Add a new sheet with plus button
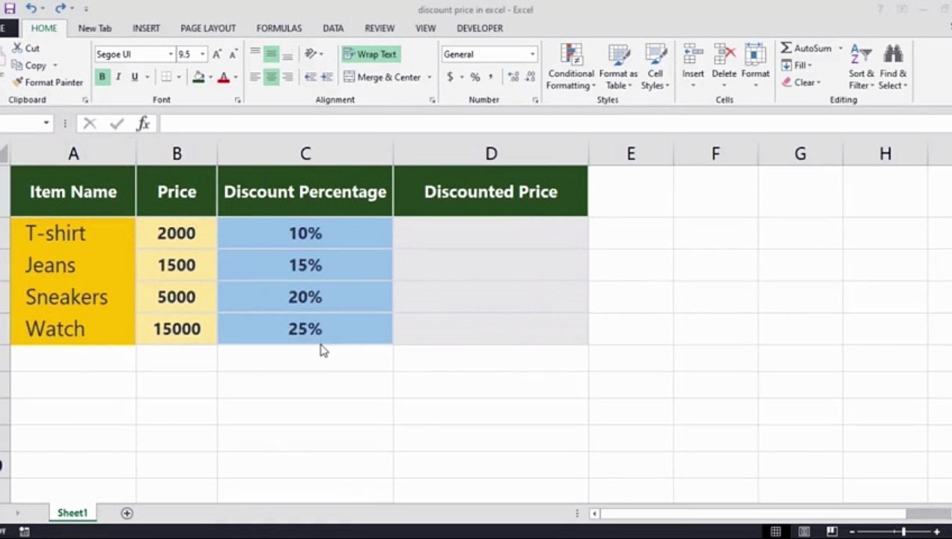 coord(127,513)
